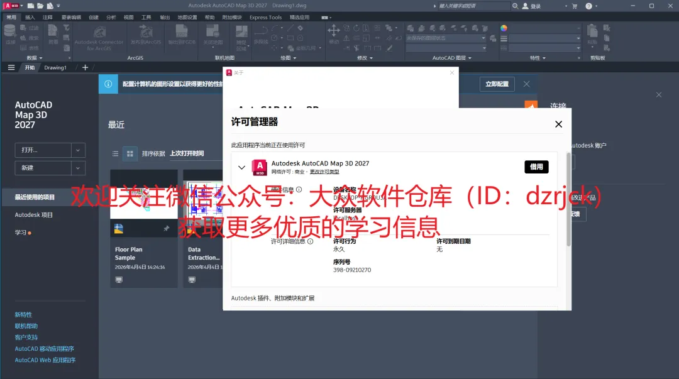Click the 更改许可类型 link
The image size is (679, 379).
(x=324, y=172)
